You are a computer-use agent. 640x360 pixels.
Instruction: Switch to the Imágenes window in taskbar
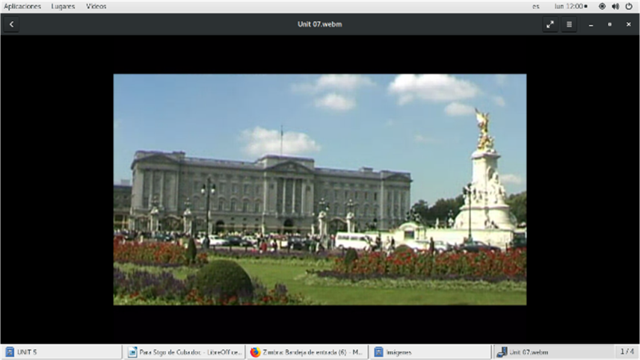click(x=430, y=352)
